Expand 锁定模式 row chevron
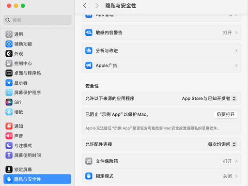Viewport: 248px width, 186px height. pos(236,176)
